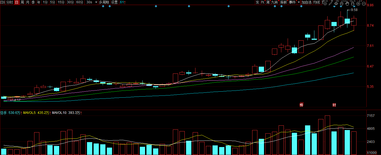Viewport: 381px width, 155px height.
Task: Click the 4.57 low price label
Action: [17, 100]
